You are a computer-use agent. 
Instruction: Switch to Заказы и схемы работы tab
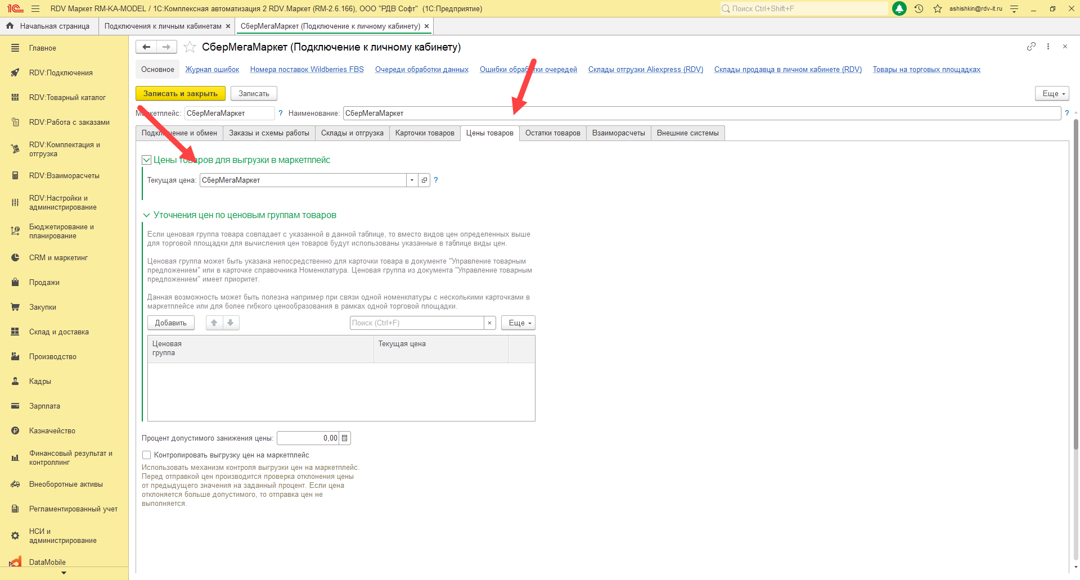point(269,133)
